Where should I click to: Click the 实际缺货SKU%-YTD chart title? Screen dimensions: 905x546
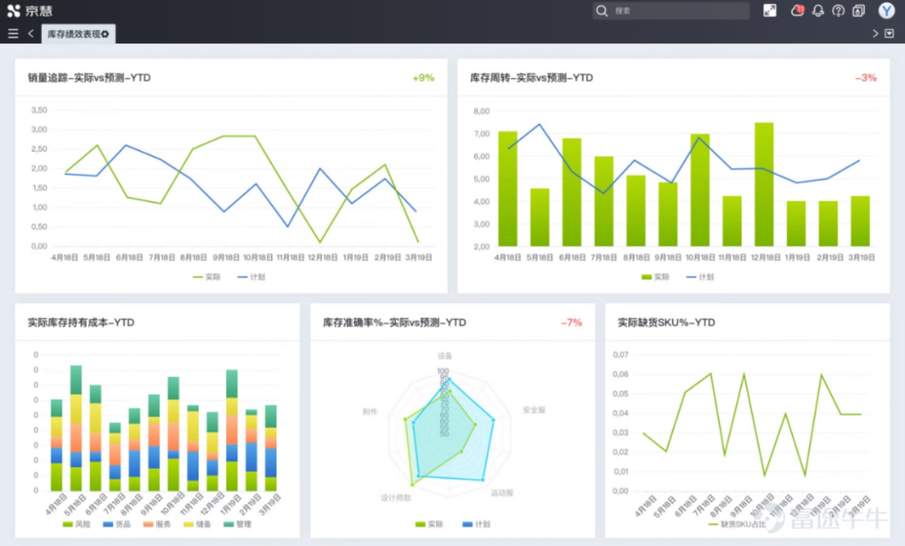[666, 323]
